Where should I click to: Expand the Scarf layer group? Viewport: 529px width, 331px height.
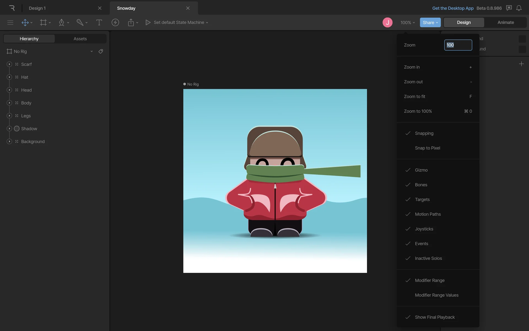point(9,64)
